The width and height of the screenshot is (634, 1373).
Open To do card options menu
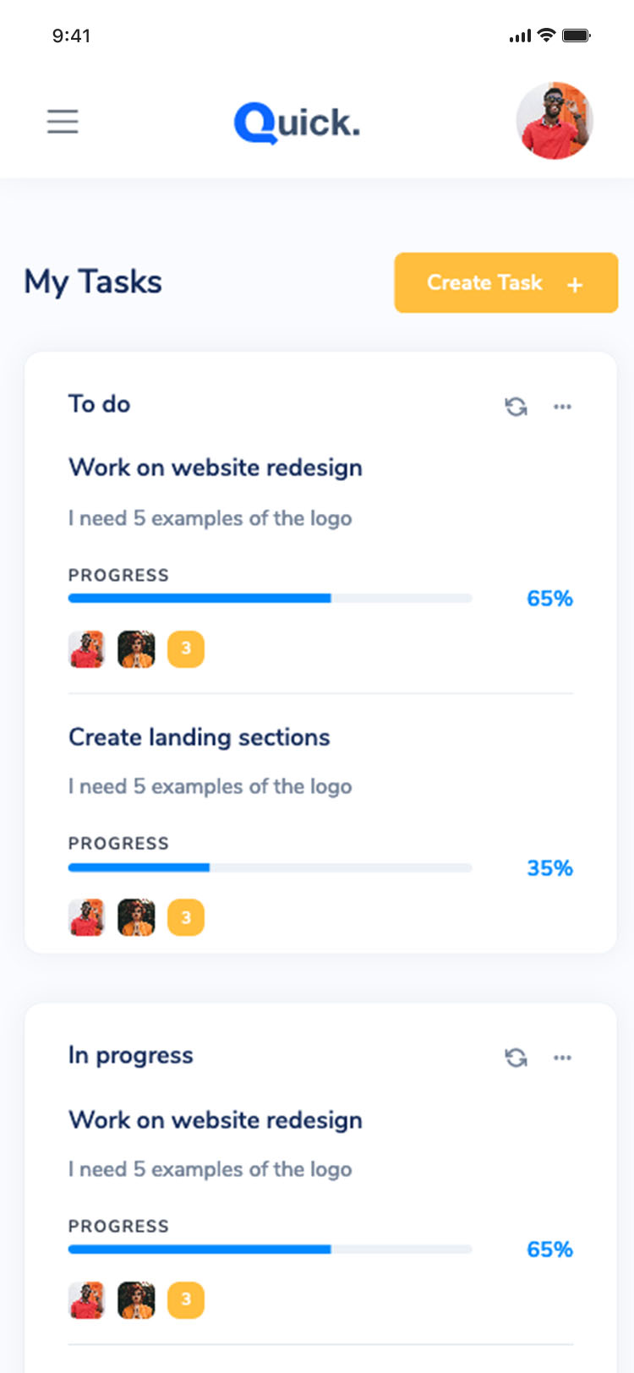click(x=562, y=407)
